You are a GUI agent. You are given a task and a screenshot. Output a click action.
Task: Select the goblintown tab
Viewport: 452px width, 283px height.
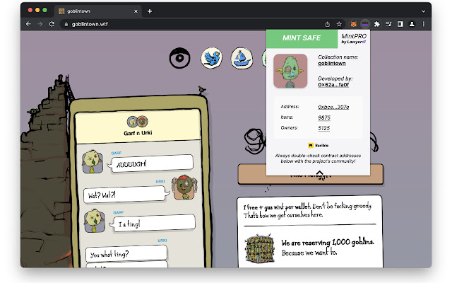click(98, 11)
